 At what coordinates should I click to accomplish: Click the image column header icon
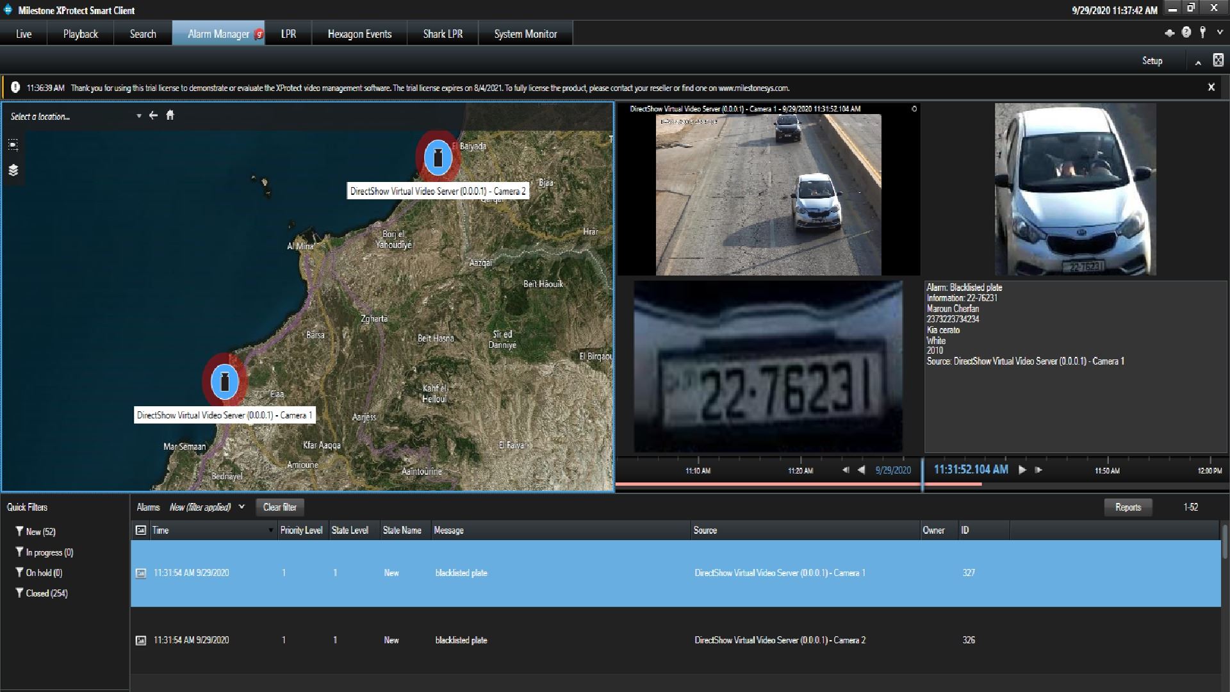coord(141,530)
